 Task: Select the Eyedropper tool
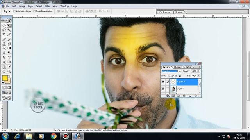click(9, 67)
